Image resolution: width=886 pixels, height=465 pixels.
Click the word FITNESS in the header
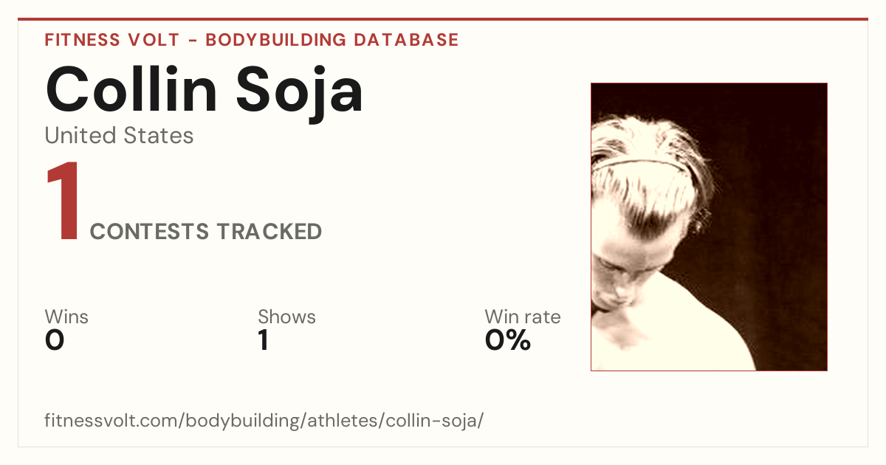81,40
